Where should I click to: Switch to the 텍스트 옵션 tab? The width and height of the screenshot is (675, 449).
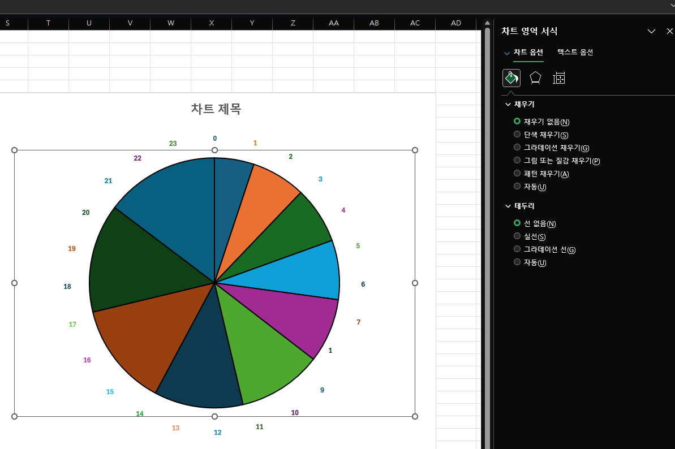575,52
